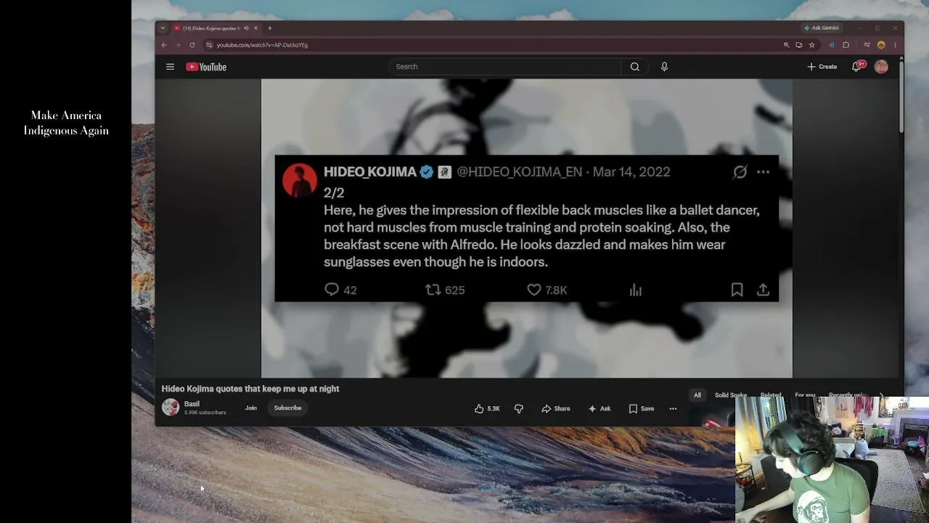Reload the YouTube page

click(192, 45)
